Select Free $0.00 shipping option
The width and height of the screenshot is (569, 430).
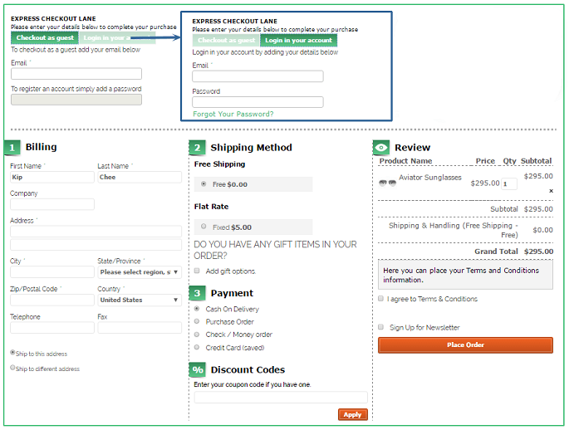[204, 184]
